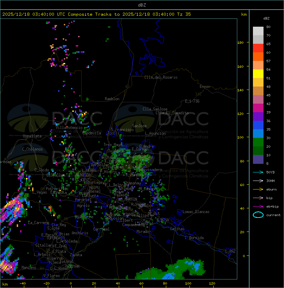Click the 'Agrelo' map label
Image resolution: width=284 pixels, height=288 pixels.
(x=83, y=206)
